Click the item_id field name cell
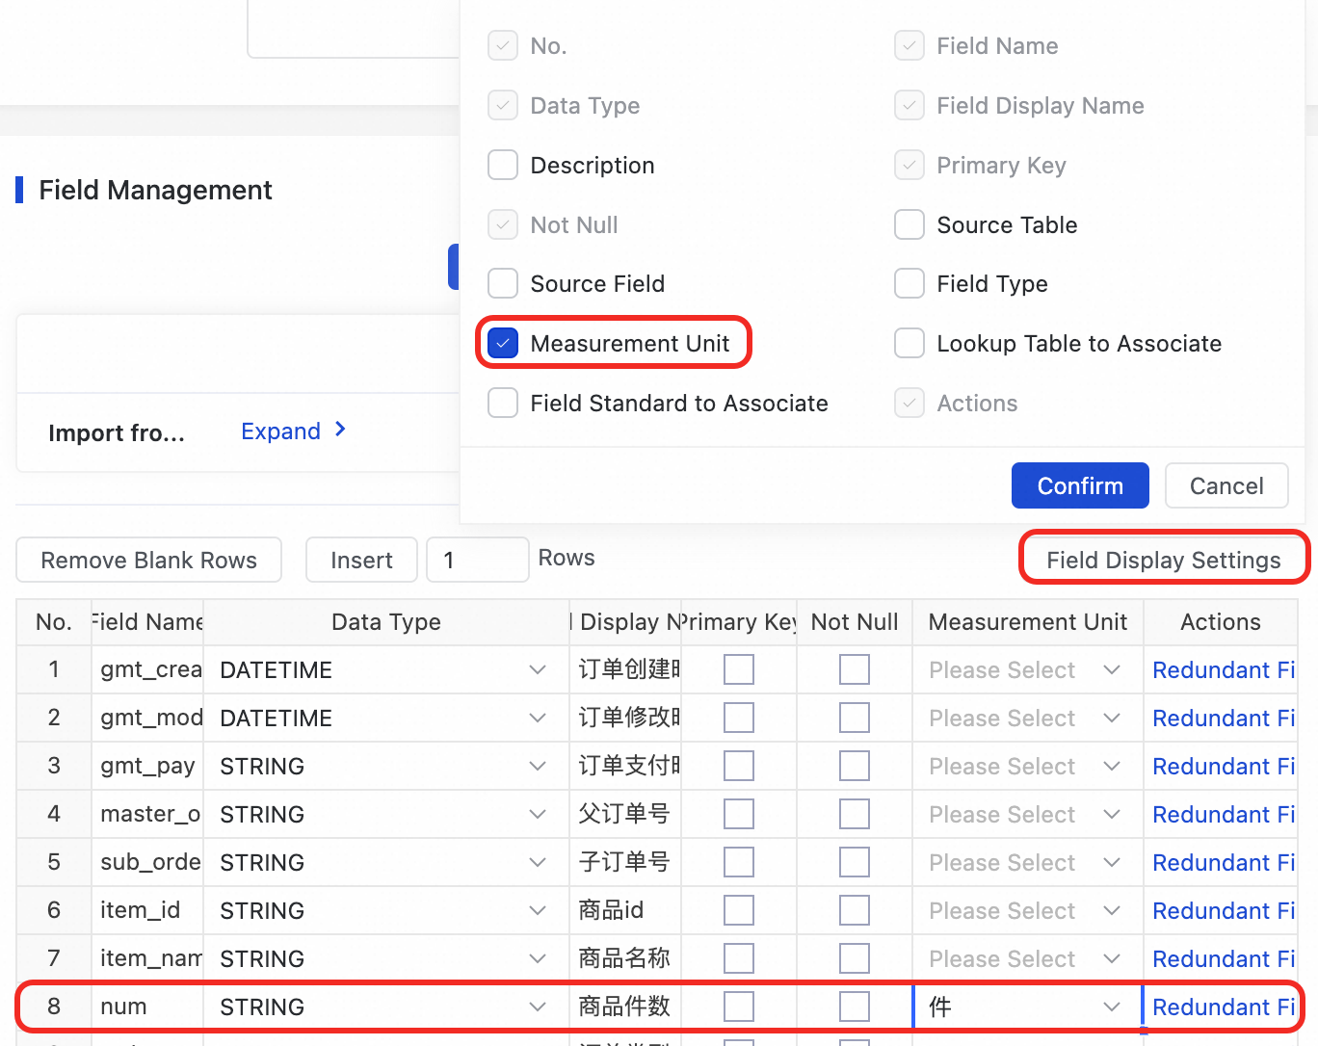The height and width of the screenshot is (1046, 1318). coord(147,910)
